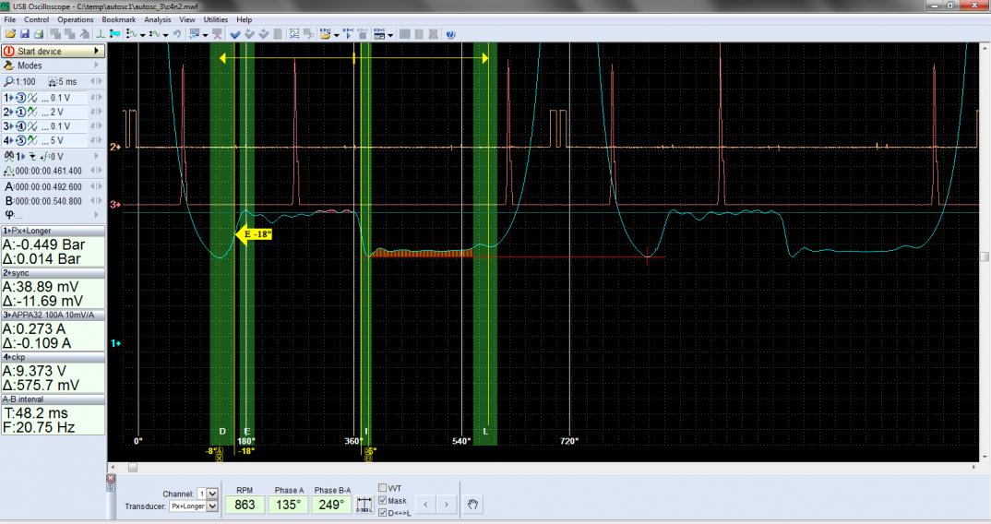Click the blue Help question mark icon
991x524 pixels.
[x=450, y=33]
